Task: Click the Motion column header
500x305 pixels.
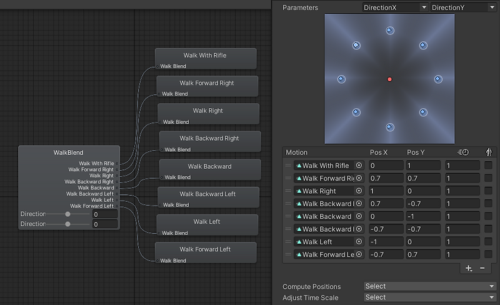Action: click(x=296, y=152)
